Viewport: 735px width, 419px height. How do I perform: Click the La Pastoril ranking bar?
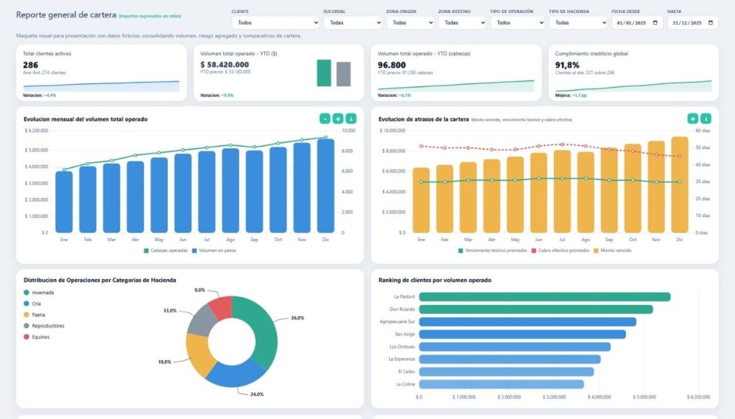544,296
